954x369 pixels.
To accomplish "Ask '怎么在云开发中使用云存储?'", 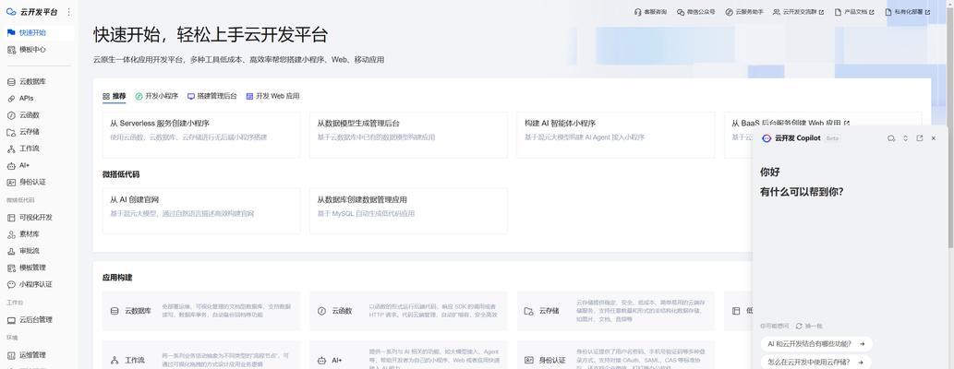I will tap(815, 363).
